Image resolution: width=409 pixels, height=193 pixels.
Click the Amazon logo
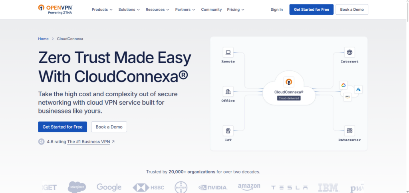click(249, 187)
